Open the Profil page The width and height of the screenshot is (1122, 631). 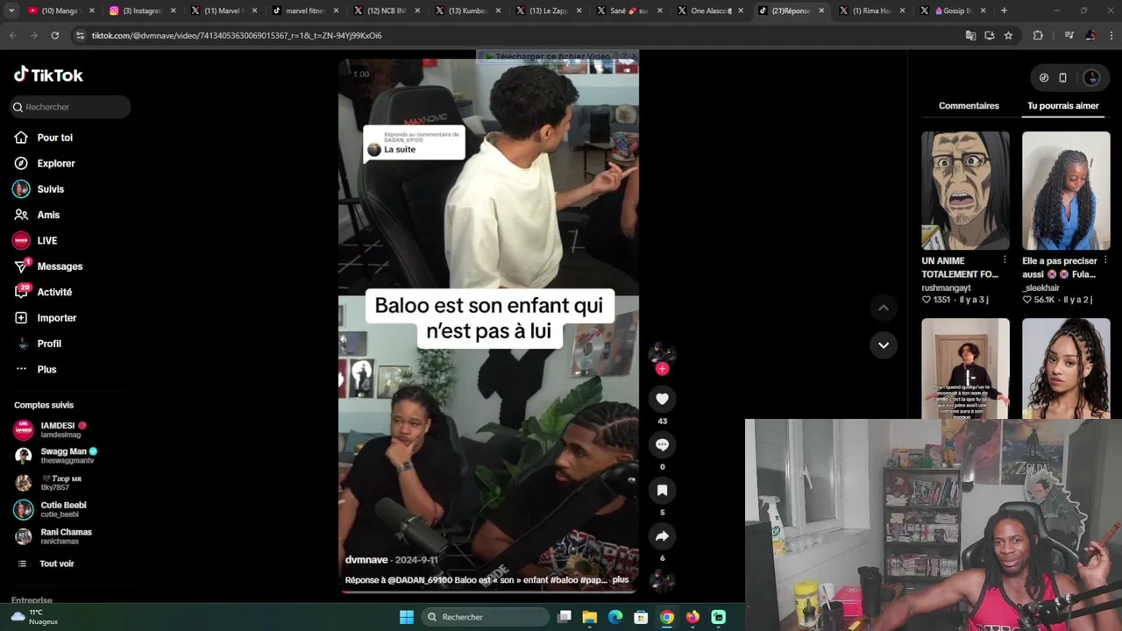49,344
